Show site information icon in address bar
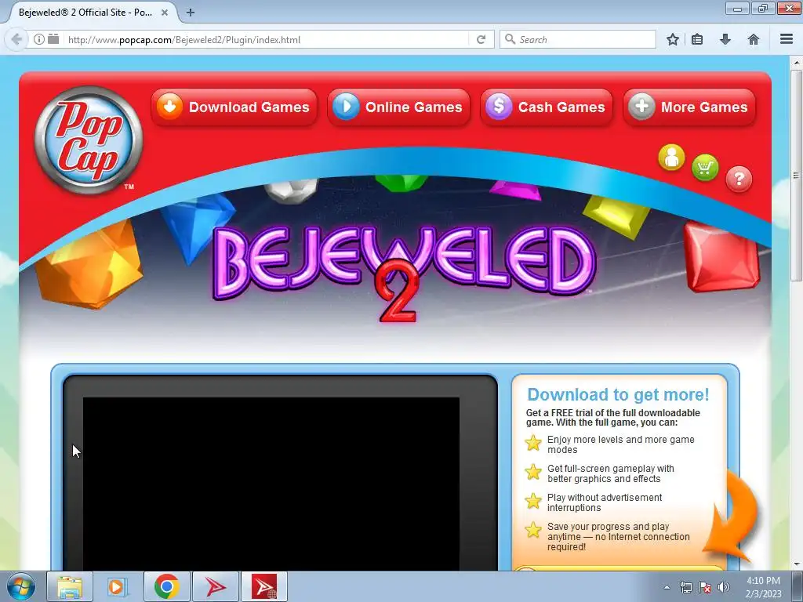The height and width of the screenshot is (602, 803). (39, 39)
